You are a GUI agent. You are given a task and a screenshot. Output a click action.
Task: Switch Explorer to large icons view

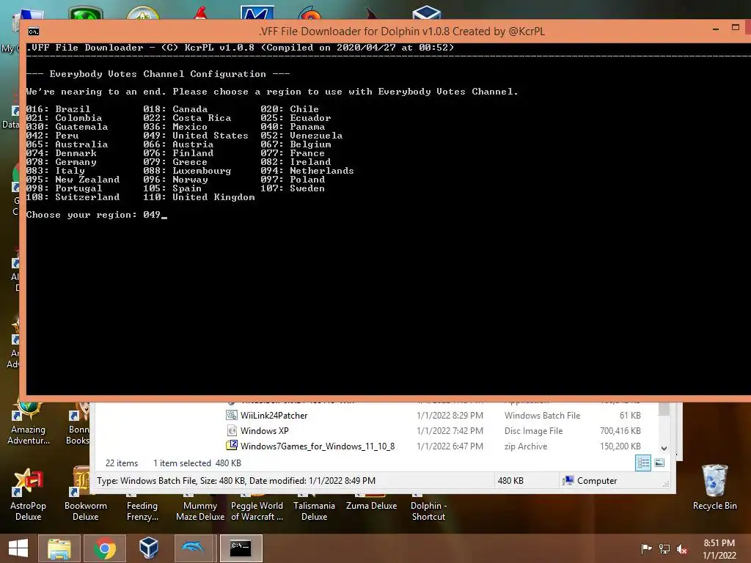click(x=659, y=463)
